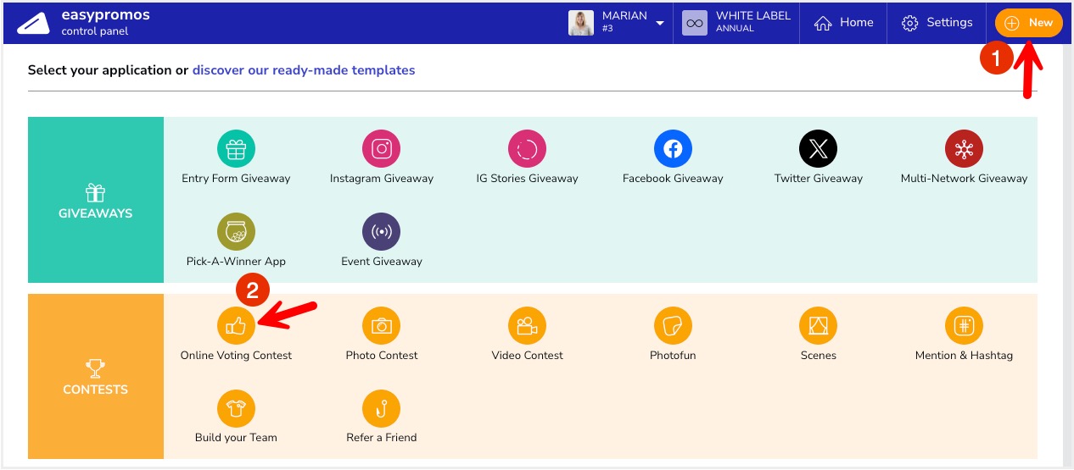
Task: Open the IG Stories Giveaway icon
Action: [527, 150]
